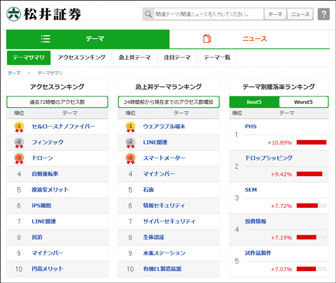Open the 有機EL製造装置 theme link
Image resolution: width=336 pixels, height=283 pixels.
(x=162, y=269)
